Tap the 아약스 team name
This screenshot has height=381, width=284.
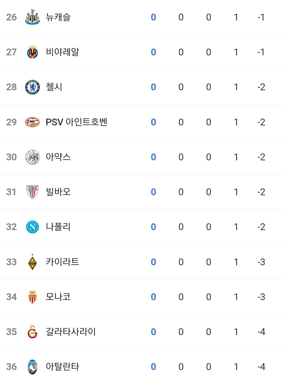point(58,157)
